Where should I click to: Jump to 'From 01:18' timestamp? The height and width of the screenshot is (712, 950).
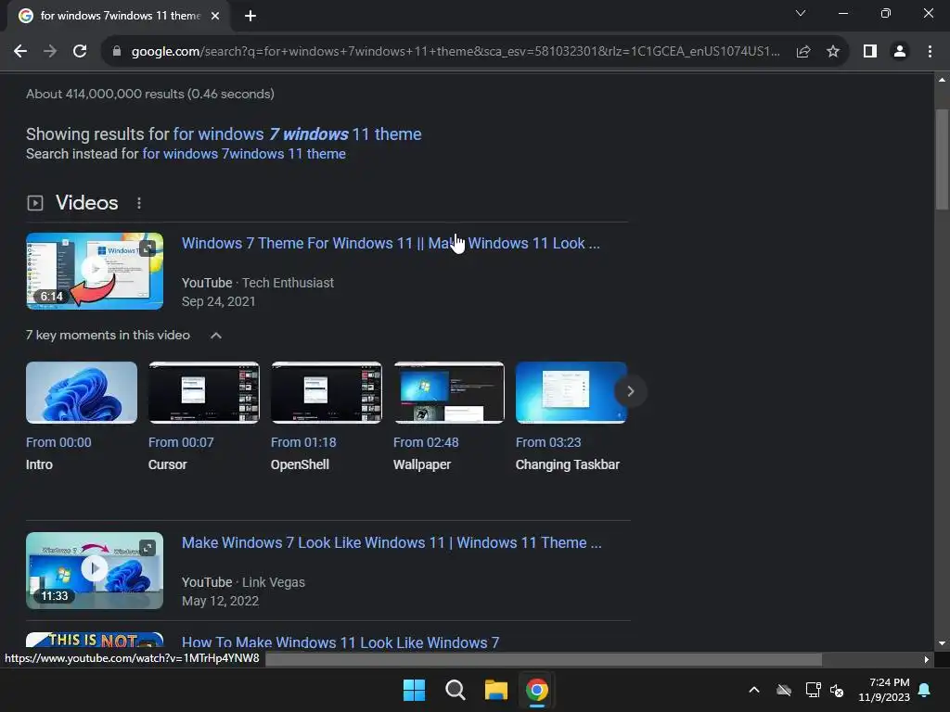(303, 442)
